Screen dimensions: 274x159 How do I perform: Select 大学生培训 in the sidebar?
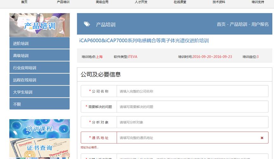40,92
